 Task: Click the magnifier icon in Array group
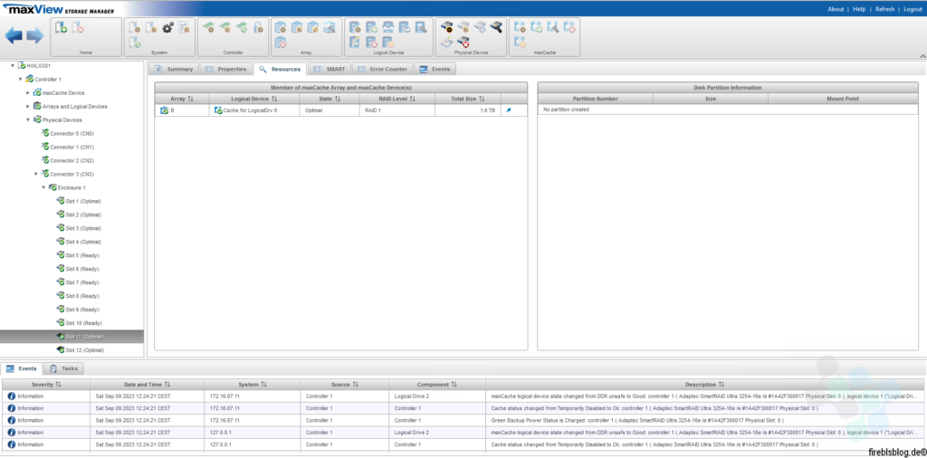click(x=330, y=27)
